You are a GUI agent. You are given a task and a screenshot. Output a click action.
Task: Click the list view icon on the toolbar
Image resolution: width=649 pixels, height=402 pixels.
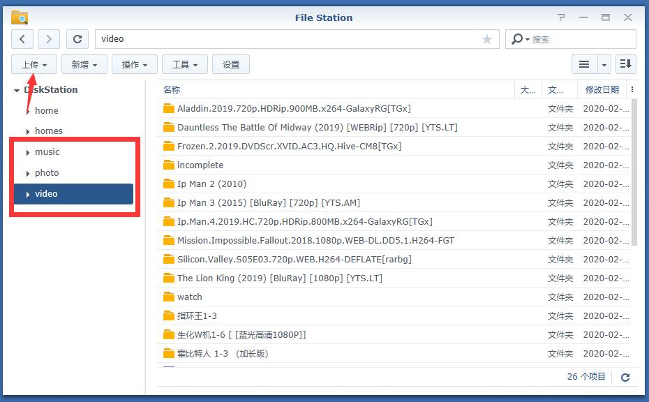coord(585,64)
